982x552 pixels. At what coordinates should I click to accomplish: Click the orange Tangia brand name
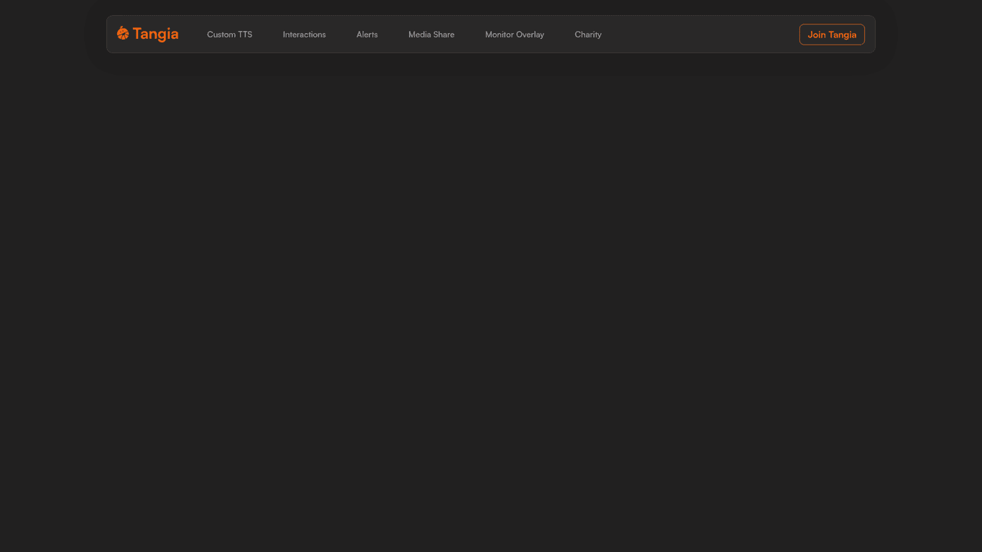pos(155,34)
